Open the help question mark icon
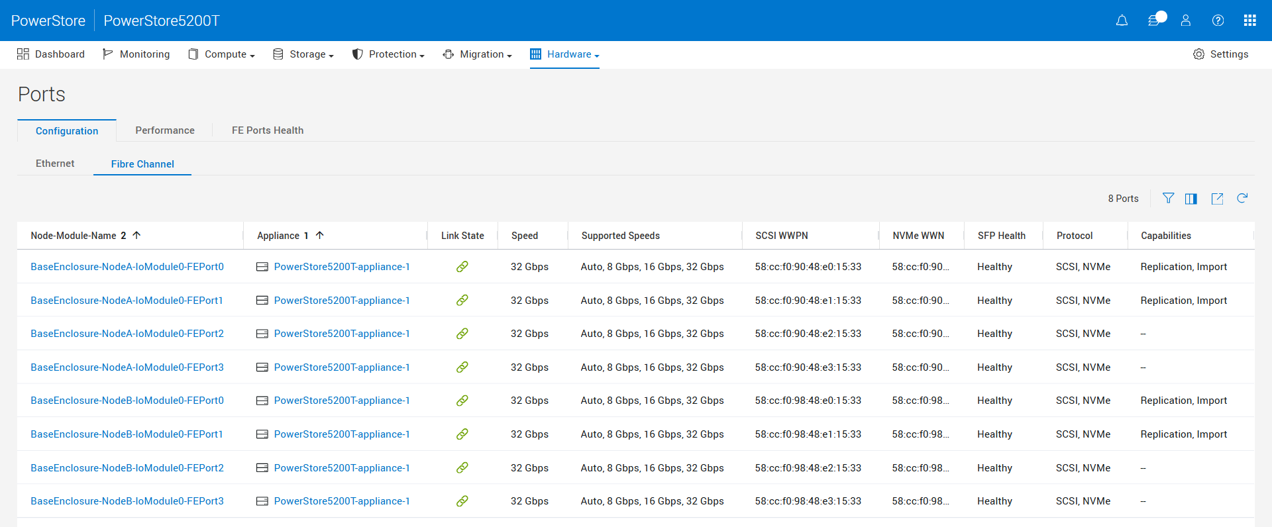1272x527 pixels. coord(1218,21)
